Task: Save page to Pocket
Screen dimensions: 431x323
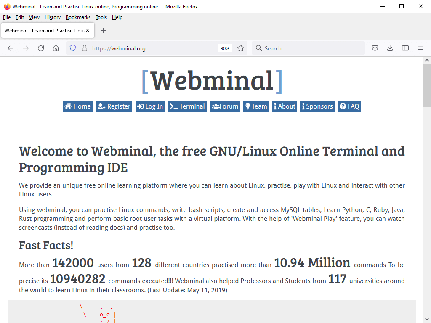Action: (x=375, y=48)
